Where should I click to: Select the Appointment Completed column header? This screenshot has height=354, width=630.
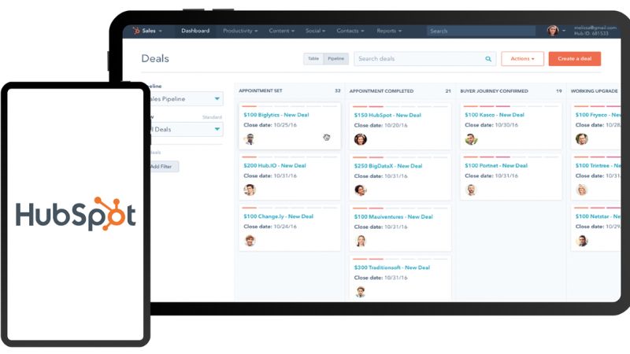381,91
